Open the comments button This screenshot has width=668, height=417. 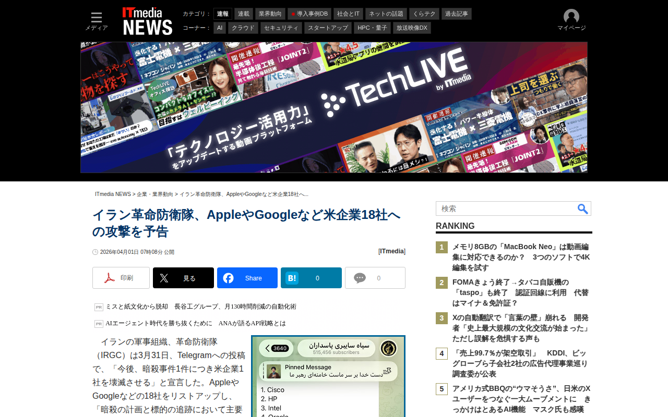(x=375, y=278)
